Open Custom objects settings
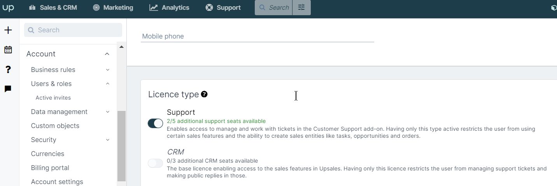This screenshot has height=186, width=557. coord(55,126)
